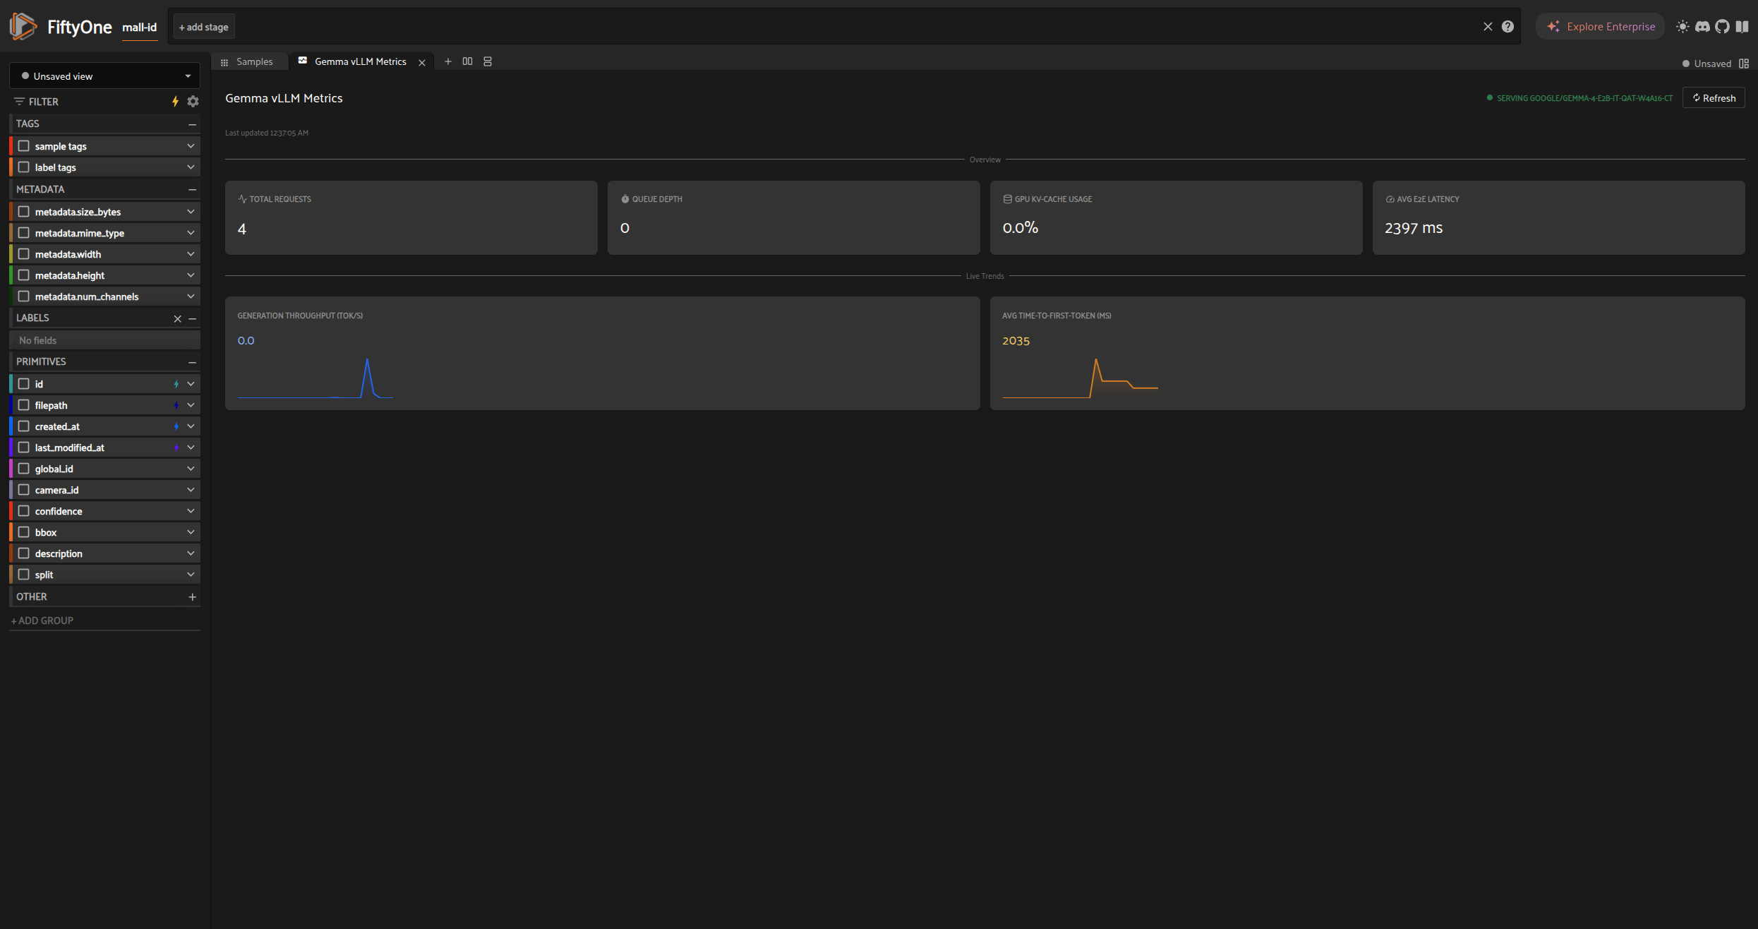The image size is (1758, 929).
Task: Click ADD GROUP in sidebar
Action: tap(42, 621)
